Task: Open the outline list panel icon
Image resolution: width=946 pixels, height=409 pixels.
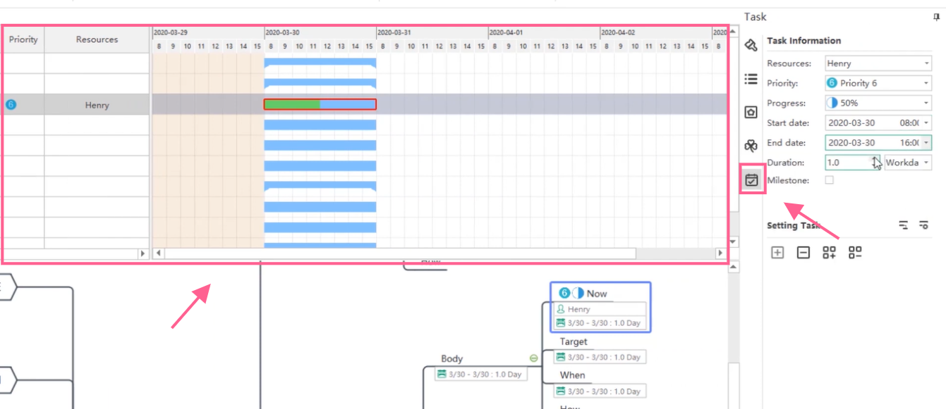Action: pyautogui.click(x=751, y=79)
